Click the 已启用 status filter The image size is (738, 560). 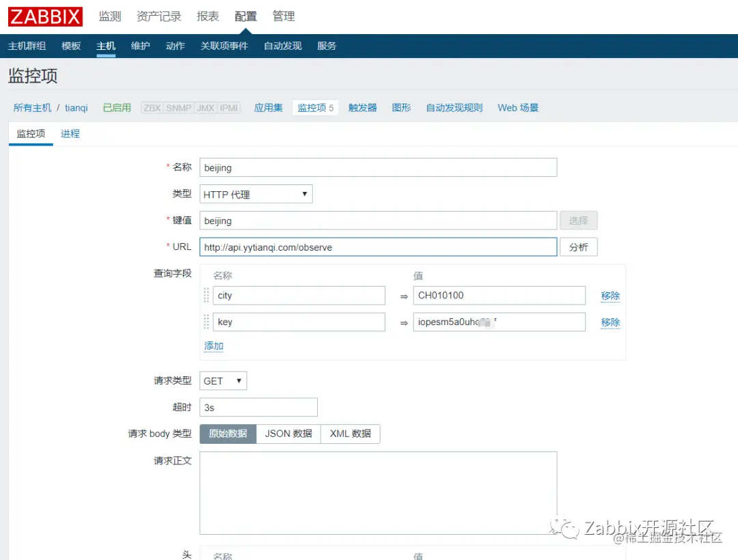pyautogui.click(x=116, y=107)
